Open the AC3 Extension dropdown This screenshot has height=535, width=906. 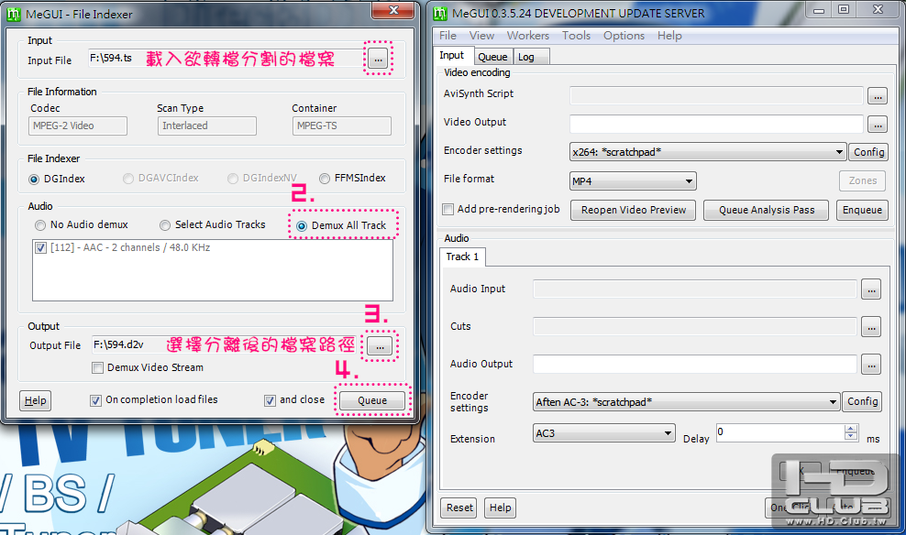point(603,433)
